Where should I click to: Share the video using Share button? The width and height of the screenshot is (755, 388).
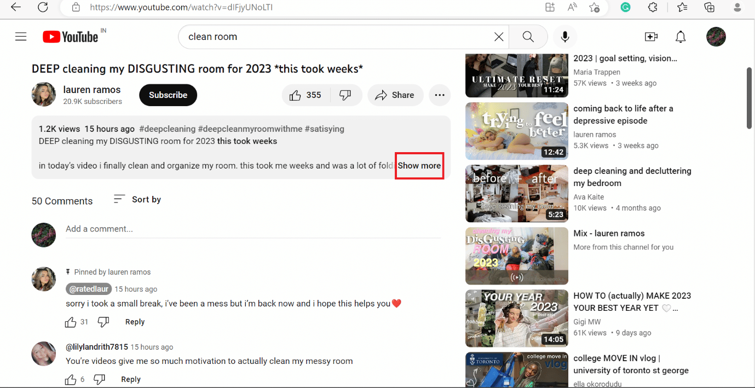[x=395, y=95]
